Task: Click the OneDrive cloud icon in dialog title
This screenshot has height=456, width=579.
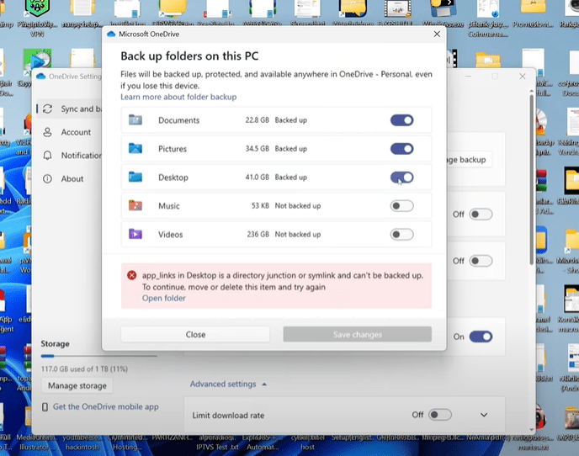Action: pyautogui.click(x=111, y=34)
